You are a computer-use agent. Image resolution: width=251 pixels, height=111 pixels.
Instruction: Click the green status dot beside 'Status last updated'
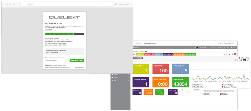point(45,45)
